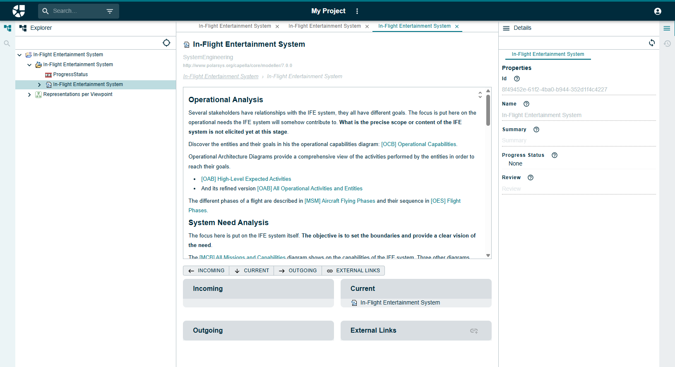The height and width of the screenshot is (367, 675).
Task: Jump to CURRENT section
Action: click(x=252, y=271)
